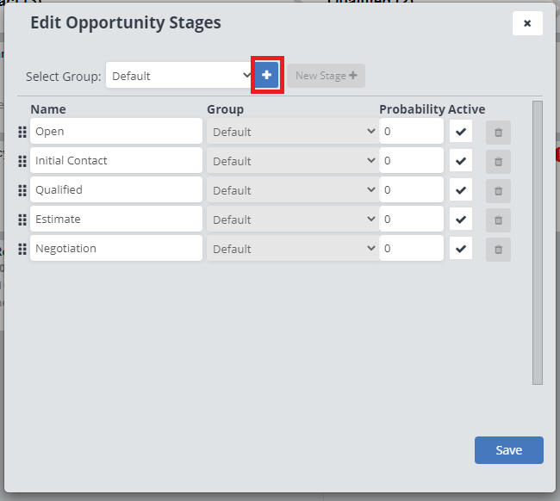Click drag handle beside Negotiation stage

click(22, 249)
